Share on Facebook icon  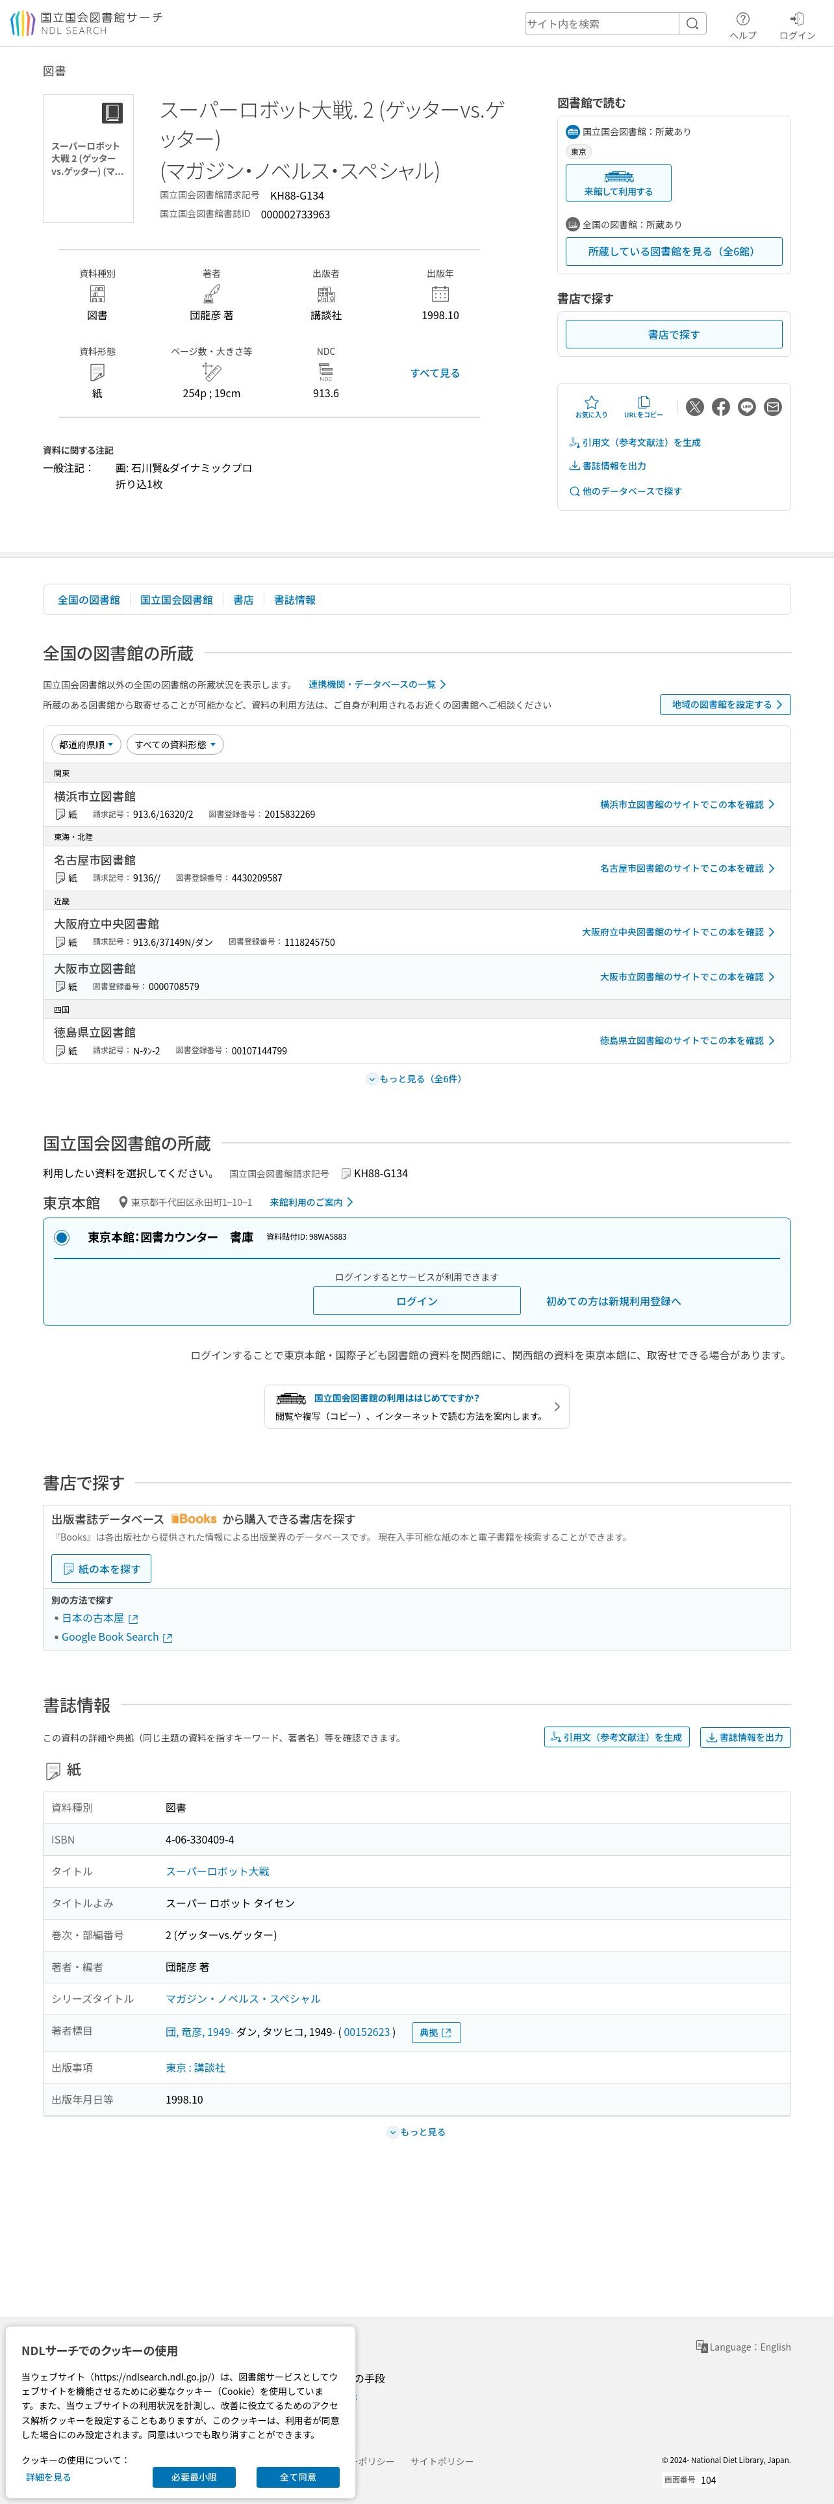pos(720,408)
